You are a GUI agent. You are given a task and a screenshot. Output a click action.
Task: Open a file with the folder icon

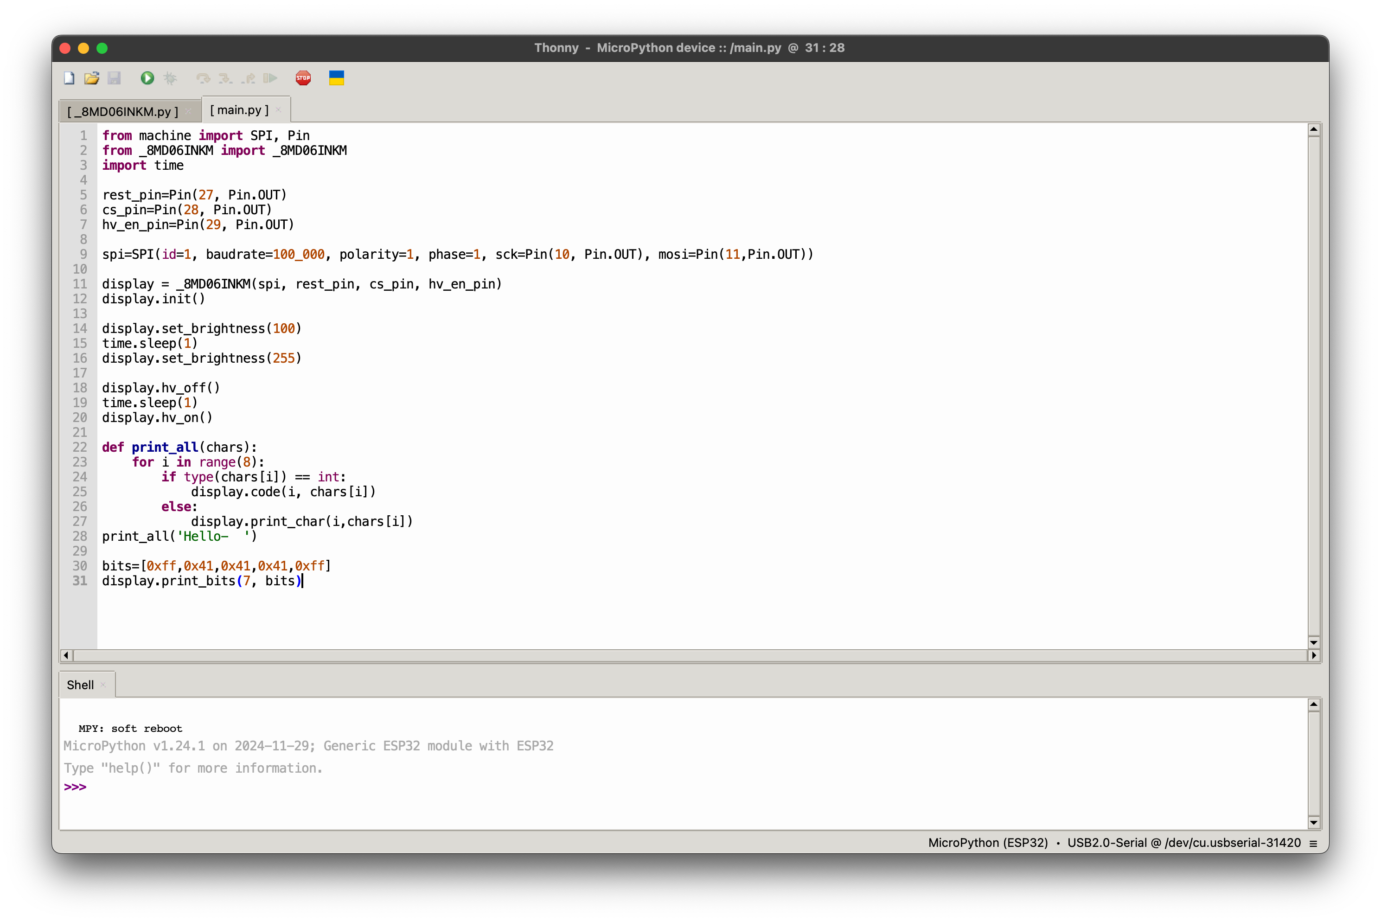[92, 78]
